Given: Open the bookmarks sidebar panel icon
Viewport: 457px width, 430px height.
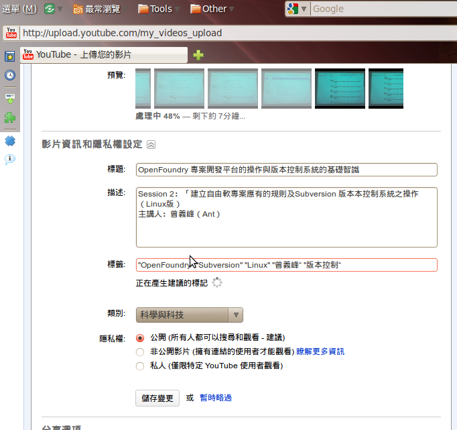Looking at the screenshot, I should pyautogui.click(x=10, y=56).
